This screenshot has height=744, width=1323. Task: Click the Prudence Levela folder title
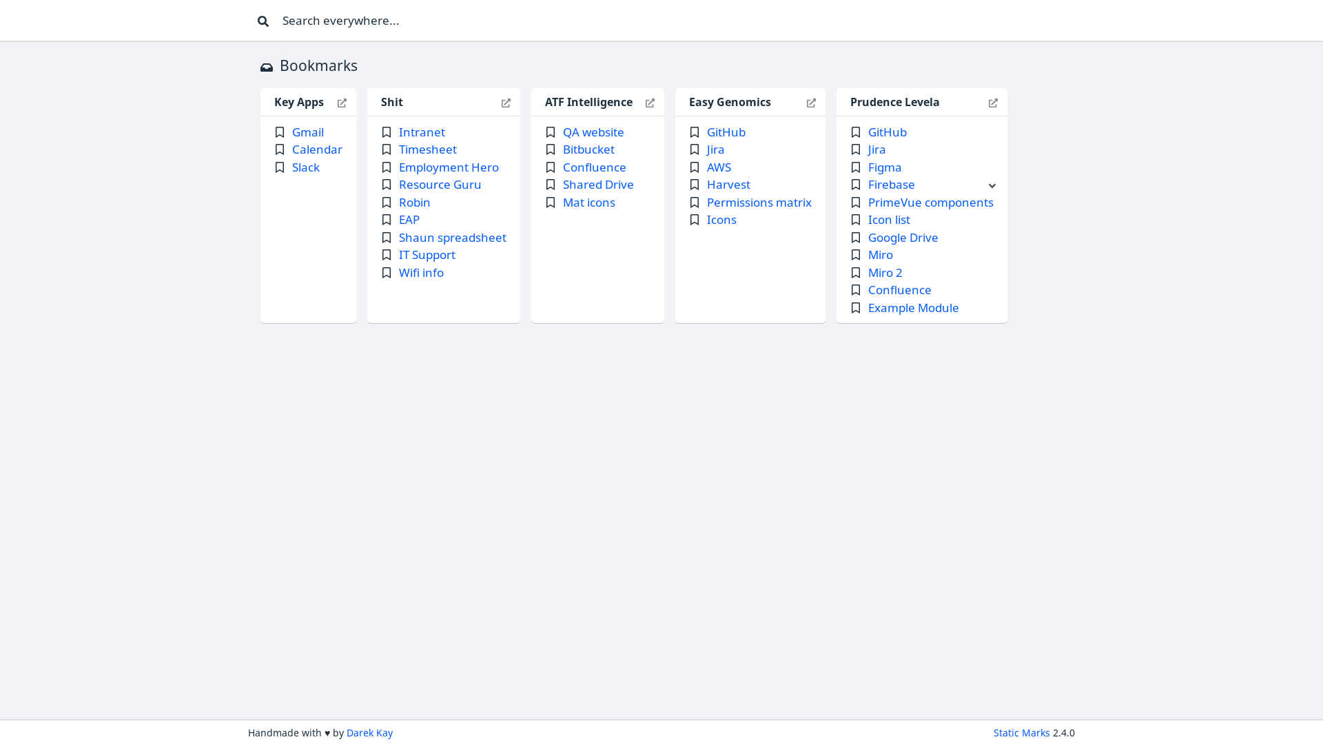[x=894, y=102]
